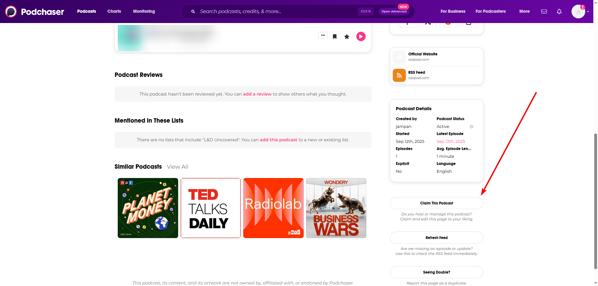
Task: Open the Planet Money podcast thumbnail
Action: (x=148, y=208)
